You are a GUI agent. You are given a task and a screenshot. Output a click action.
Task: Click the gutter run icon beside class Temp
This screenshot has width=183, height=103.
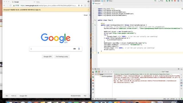[x=95, y=20]
